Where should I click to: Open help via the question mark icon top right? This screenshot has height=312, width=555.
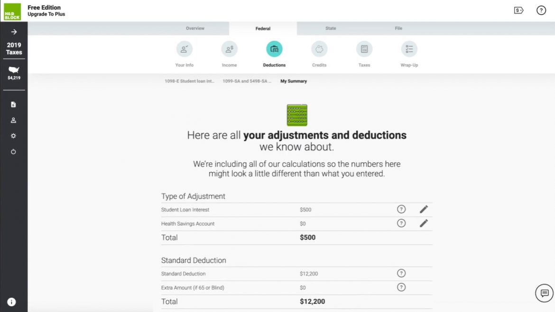point(541,10)
